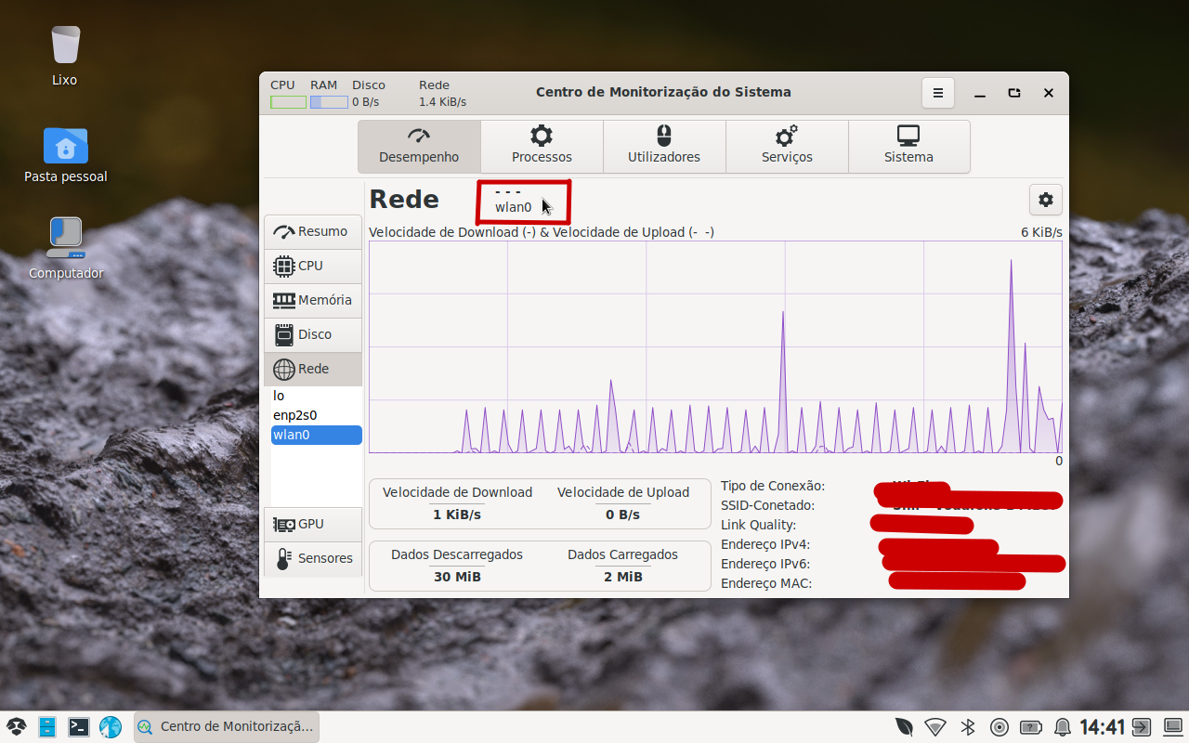
Task: Click the Centro de Monitorização taskbar button
Action: (227, 726)
